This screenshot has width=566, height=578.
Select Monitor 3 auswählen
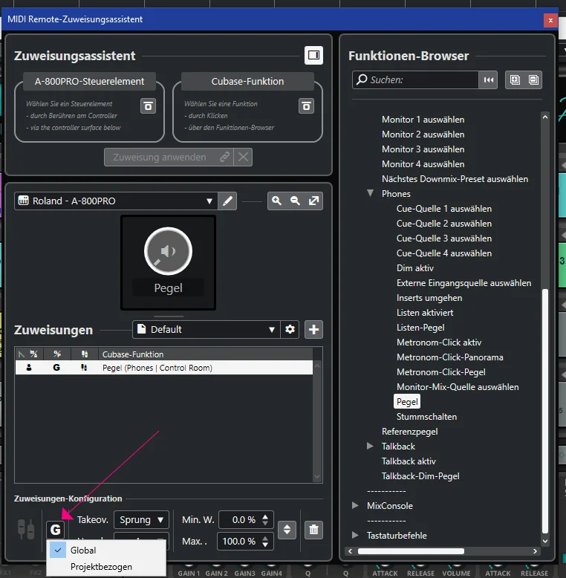(423, 149)
